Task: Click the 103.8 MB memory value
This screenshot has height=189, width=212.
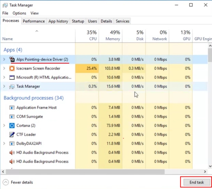Action: click(x=112, y=69)
